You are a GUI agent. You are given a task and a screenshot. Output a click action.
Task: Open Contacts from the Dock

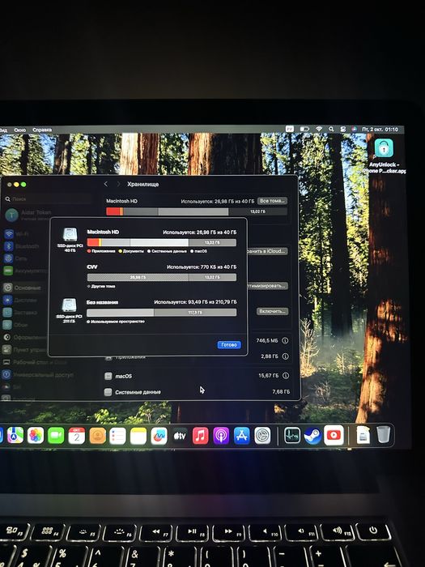coord(97,436)
